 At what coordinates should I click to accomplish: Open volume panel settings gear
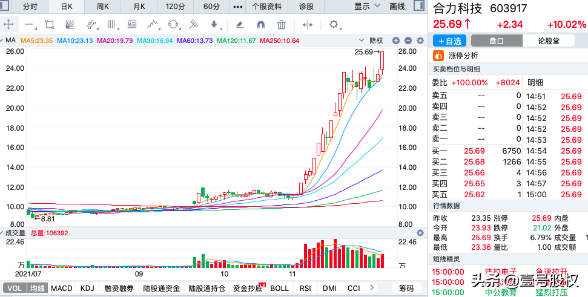coord(420,233)
